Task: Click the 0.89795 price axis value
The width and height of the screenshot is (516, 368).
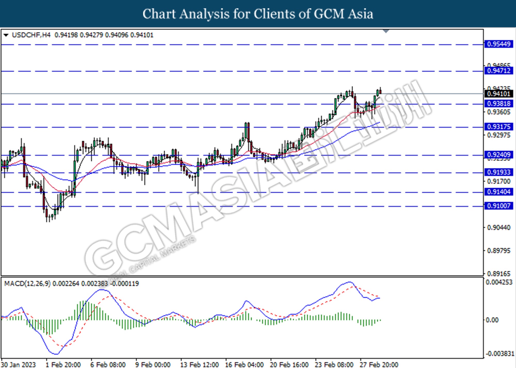Action: [498, 251]
